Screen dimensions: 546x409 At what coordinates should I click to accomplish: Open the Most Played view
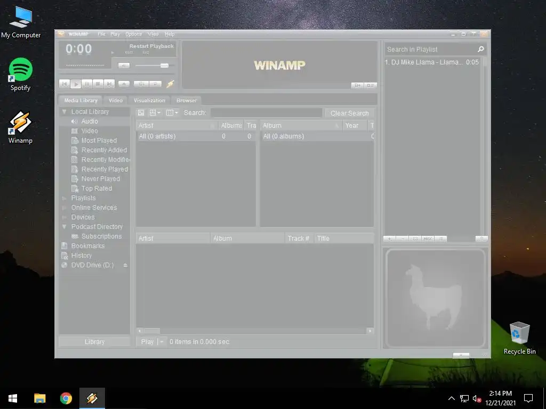[x=99, y=141]
